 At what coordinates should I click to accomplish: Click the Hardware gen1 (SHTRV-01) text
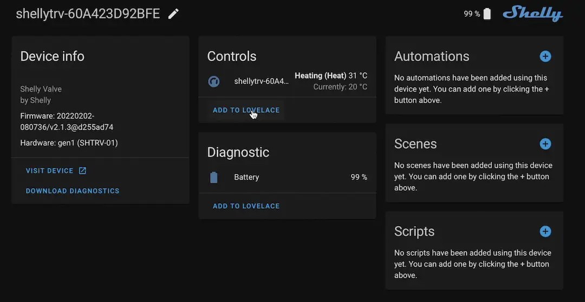(x=69, y=143)
